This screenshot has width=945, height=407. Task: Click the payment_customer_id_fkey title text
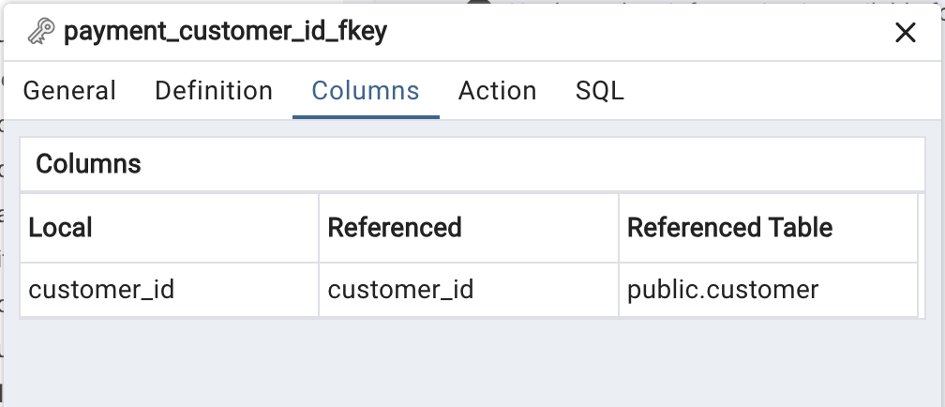pyautogui.click(x=225, y=31)
